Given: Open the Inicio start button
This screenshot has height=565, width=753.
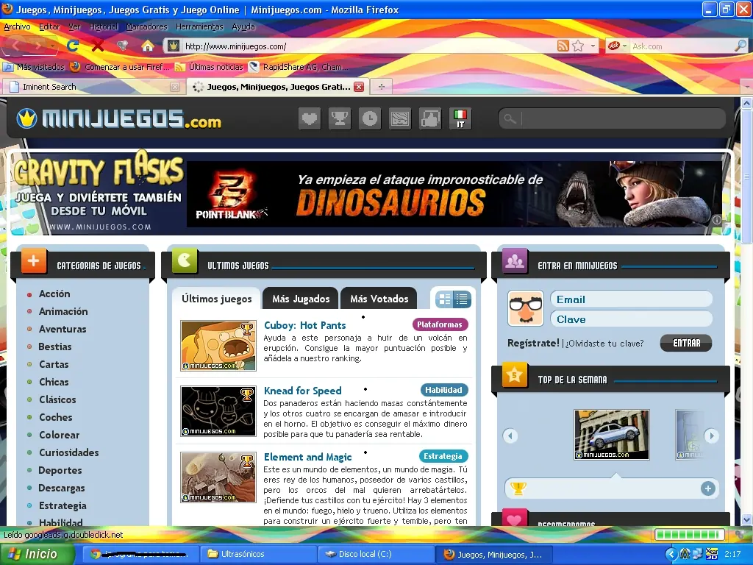Looking at the screenshot, I should pyautogui.click(x=37, y=554).
